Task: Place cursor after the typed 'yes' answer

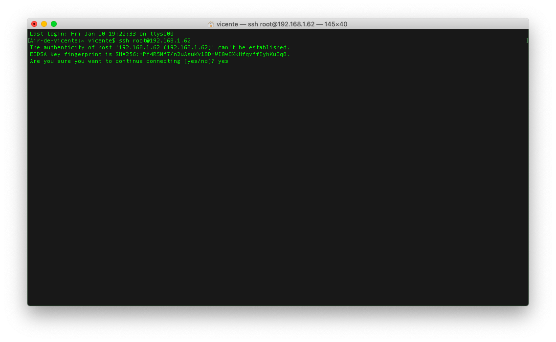Action: point(229,61)
